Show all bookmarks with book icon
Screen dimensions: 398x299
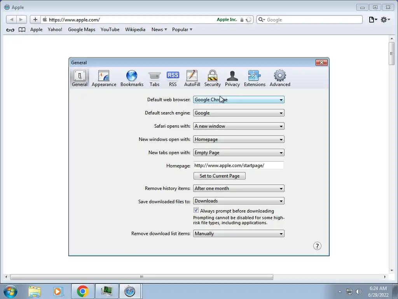click(x=22, y=30)
